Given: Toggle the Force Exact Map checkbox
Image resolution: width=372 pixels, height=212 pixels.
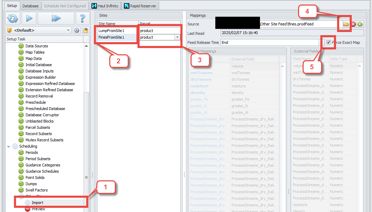Looking at the screenshot, I should click(x=328, y=42).
